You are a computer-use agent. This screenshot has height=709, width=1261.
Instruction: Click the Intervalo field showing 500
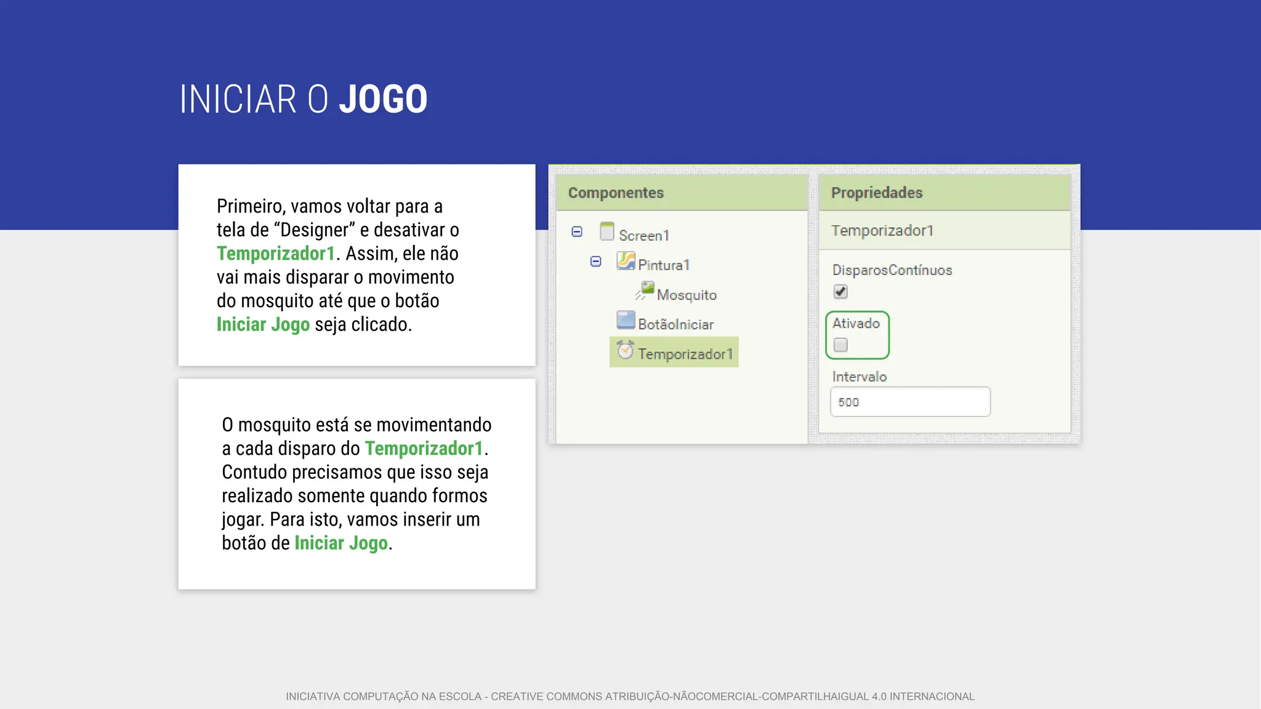click(x=909, y=402)
